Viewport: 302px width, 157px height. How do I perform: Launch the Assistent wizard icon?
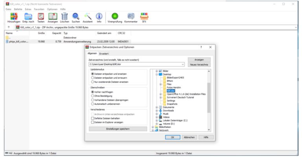[88, 16]
